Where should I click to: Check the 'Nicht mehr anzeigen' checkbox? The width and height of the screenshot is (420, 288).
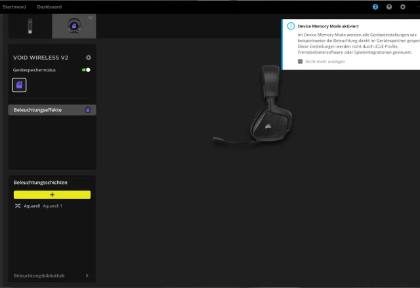click(x=300, y=62)
